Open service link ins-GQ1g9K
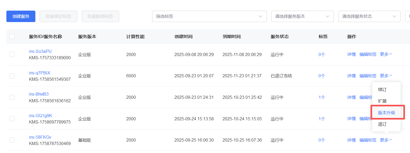This screenshot has height=153, width=410. [x=40, y=116]
